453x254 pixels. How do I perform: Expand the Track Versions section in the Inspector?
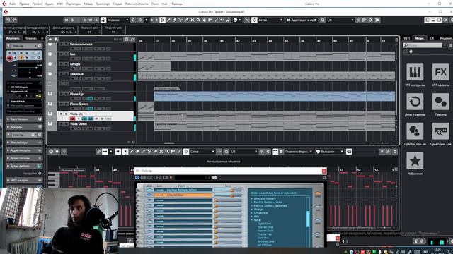click(24, 119)
